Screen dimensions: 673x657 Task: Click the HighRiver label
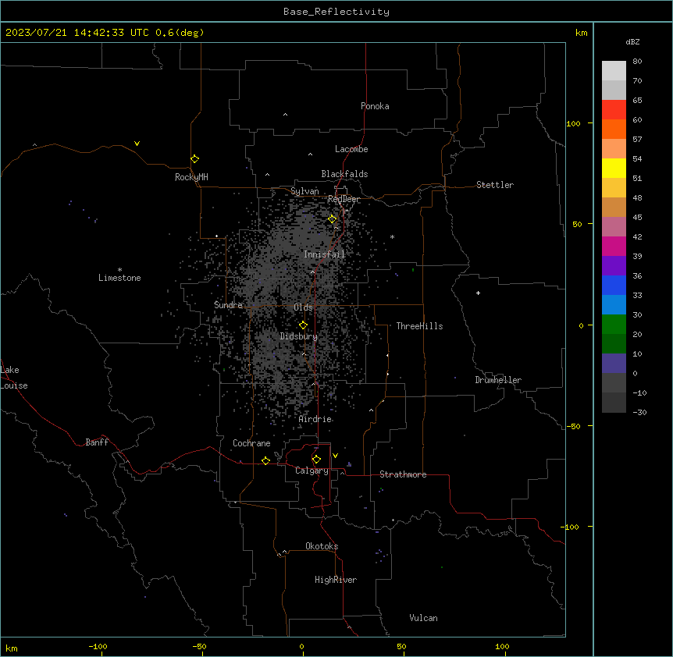tap(336, 580)
